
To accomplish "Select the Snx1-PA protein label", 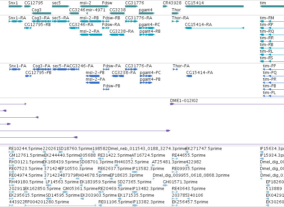I will click(18, 66).
